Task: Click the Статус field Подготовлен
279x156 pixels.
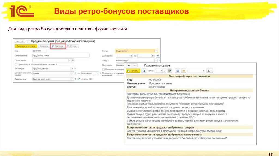Action: pyautogui.click(x=135, y=51)
